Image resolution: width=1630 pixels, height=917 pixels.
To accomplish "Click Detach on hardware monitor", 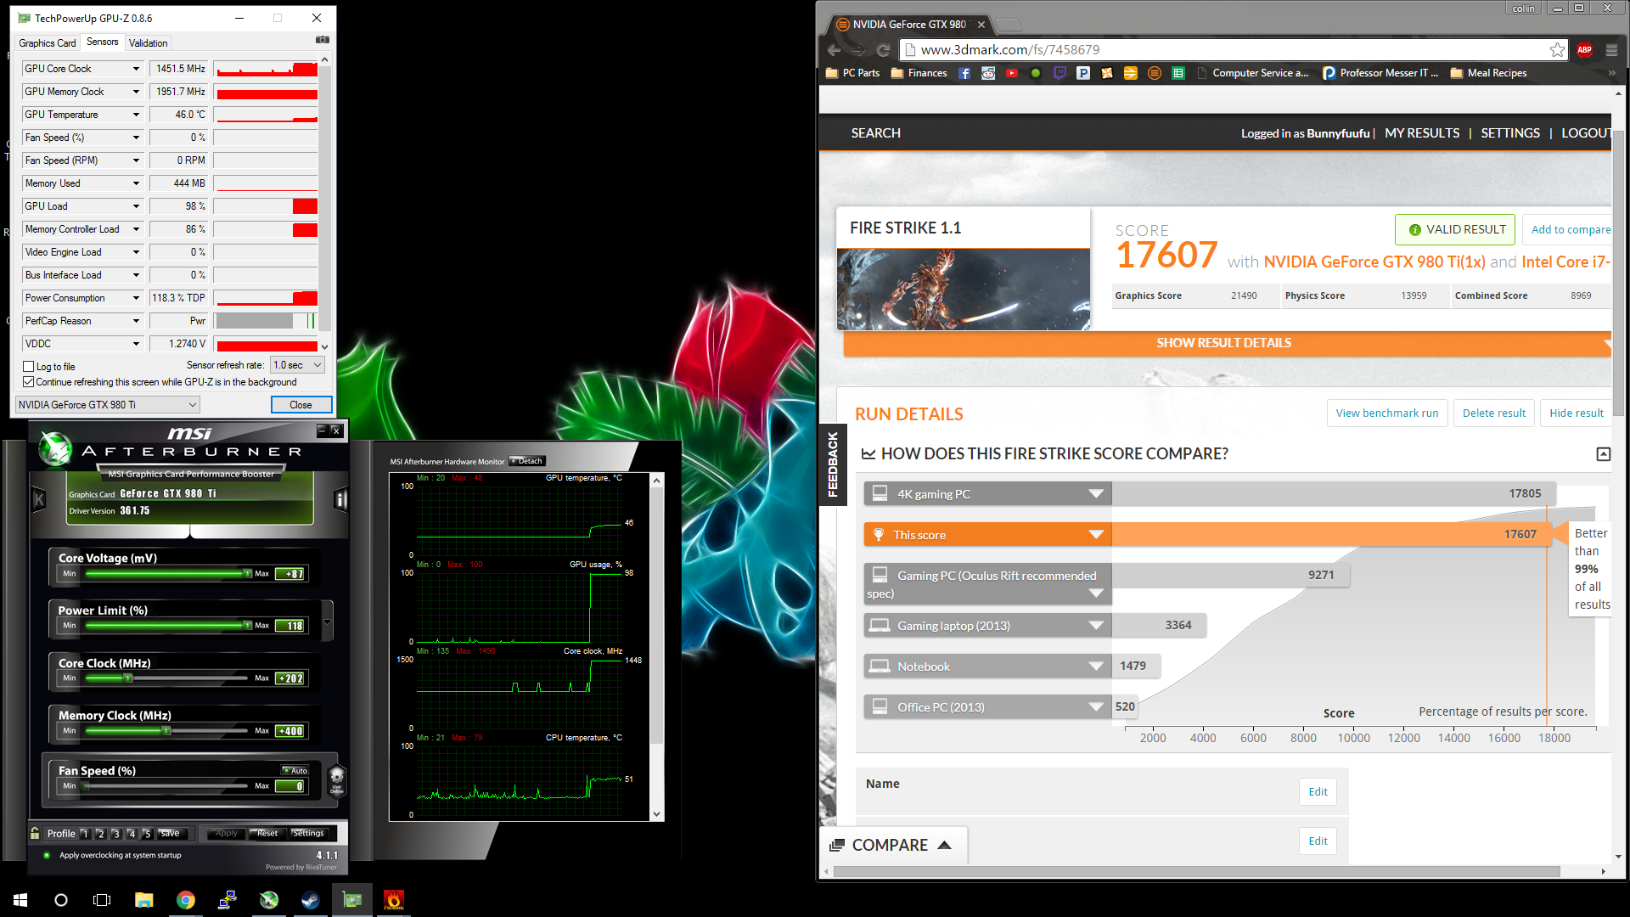I will click(527, 461).
